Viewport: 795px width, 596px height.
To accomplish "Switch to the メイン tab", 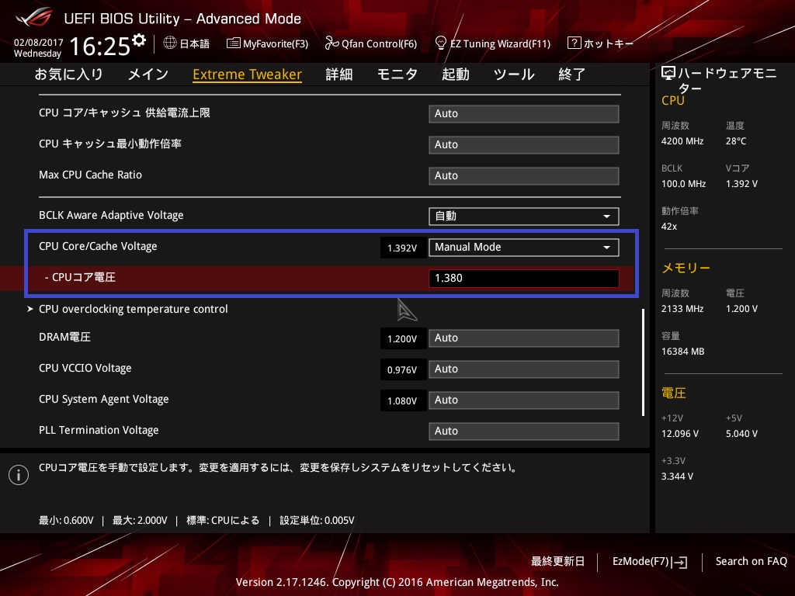I will [x=148, y=74].
